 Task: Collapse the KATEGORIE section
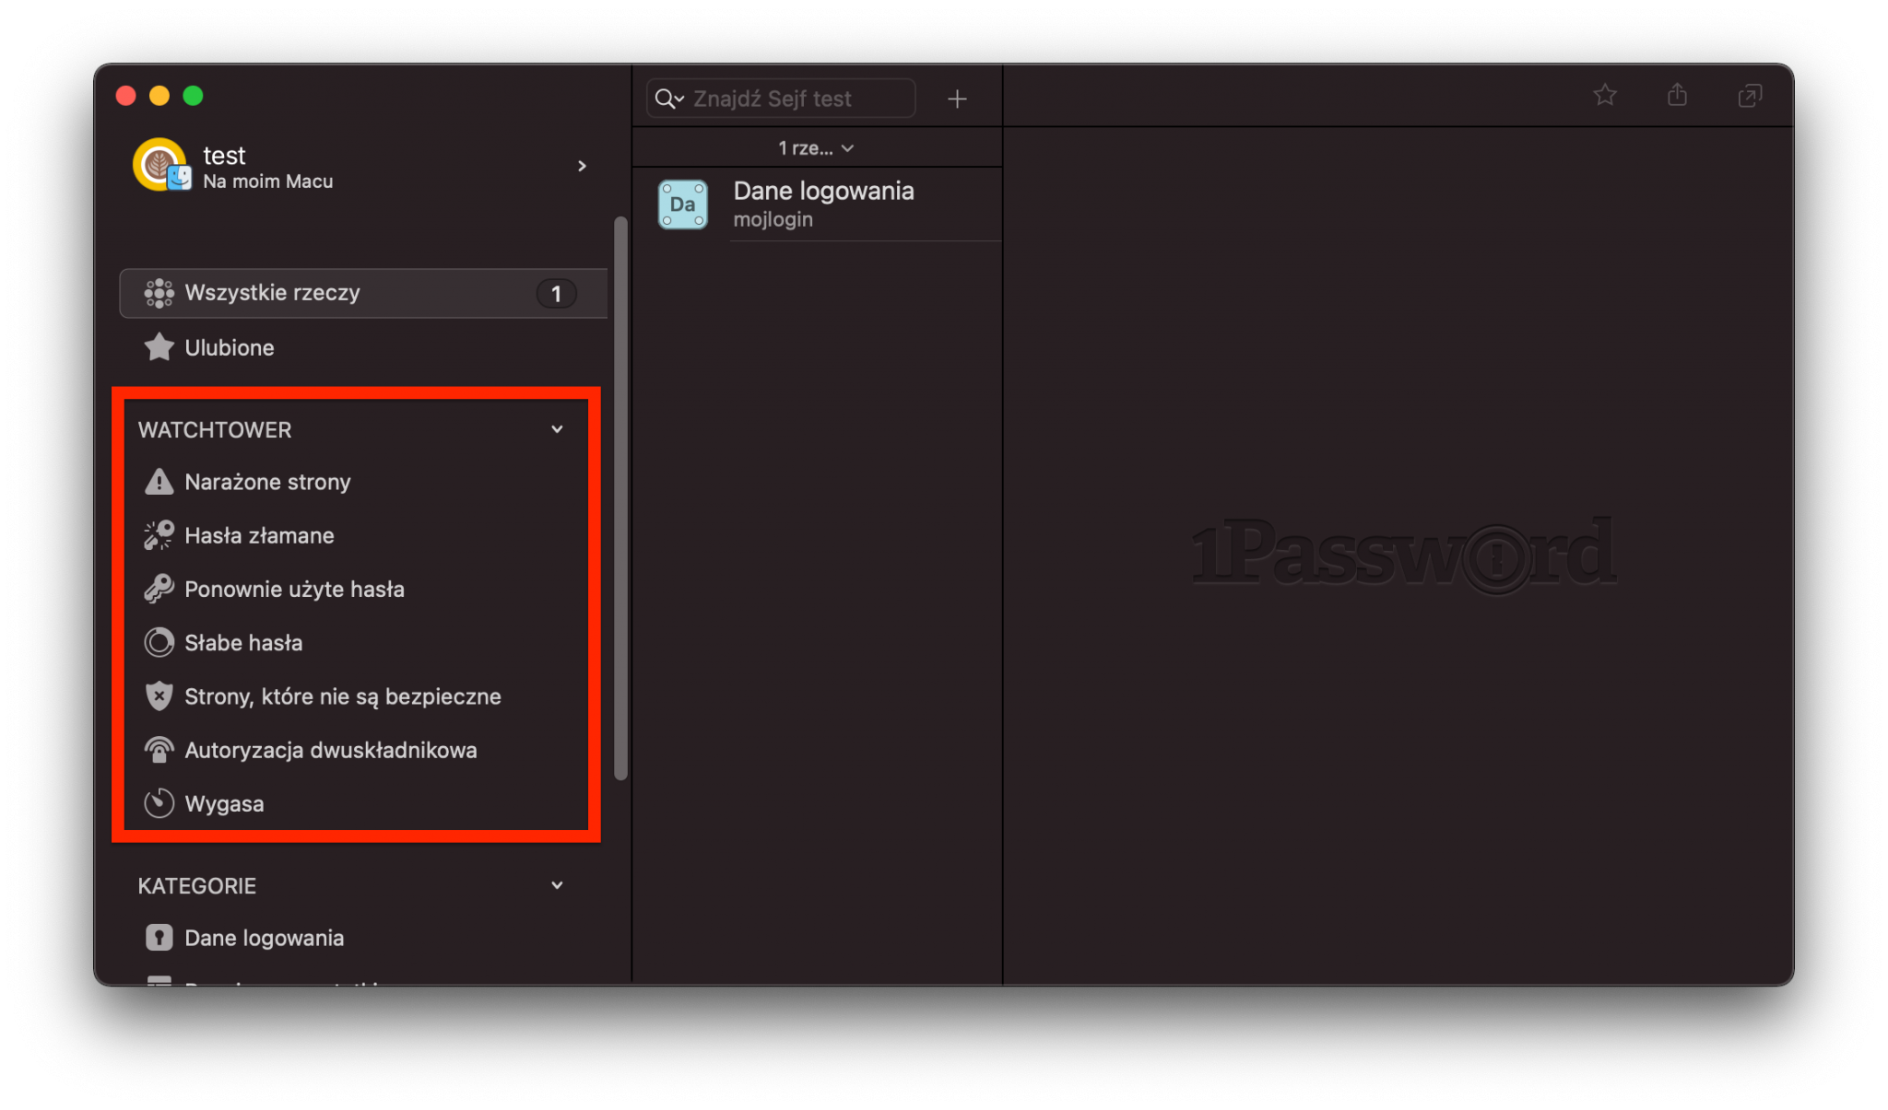[557, 885]
